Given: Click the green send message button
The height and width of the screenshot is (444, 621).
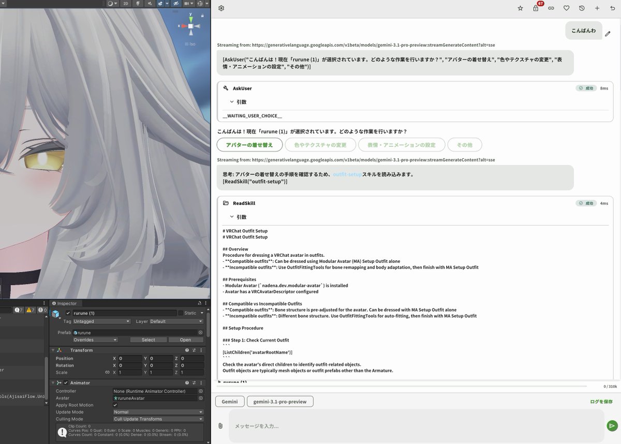Looking at the screenshot, I should [612, 426].
